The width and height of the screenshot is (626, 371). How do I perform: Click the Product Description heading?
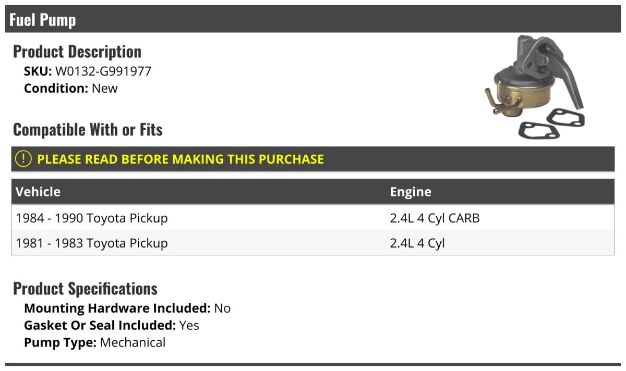(x=77, y=52)
